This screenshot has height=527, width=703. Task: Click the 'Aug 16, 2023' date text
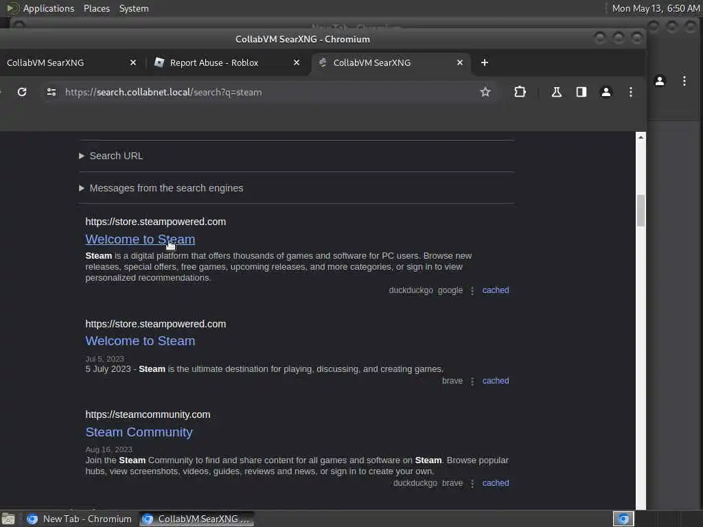pos(109,449)
